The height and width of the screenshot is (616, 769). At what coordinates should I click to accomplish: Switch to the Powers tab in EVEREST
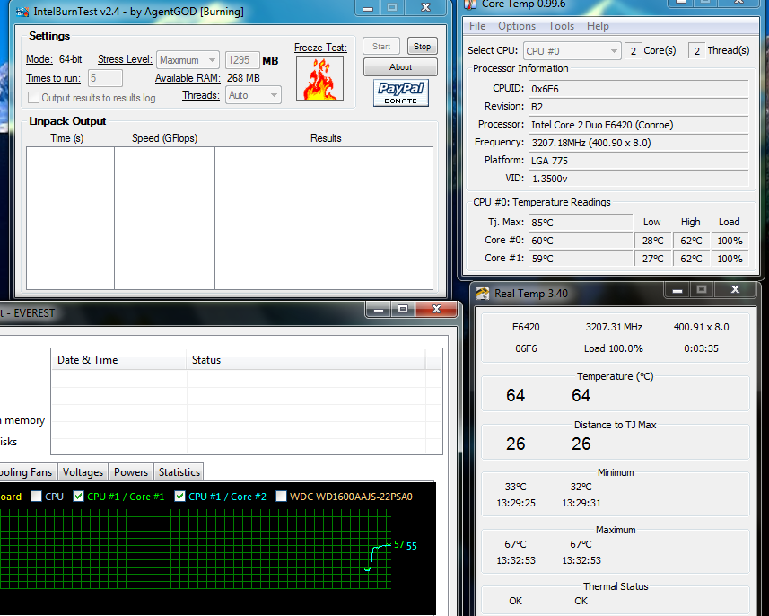[x=131, y=472]
